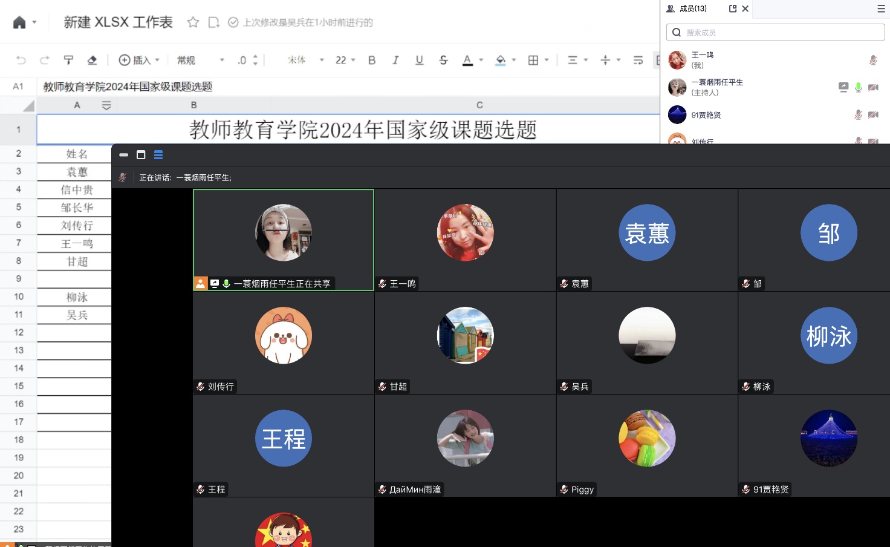The width and height of the screenshot is (890, 547).
Task: Select the 成员(13) members tab
Action: (x=687, y=8)
